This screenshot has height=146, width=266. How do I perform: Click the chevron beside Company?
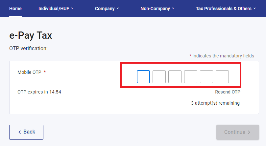[x=117, y=9]
